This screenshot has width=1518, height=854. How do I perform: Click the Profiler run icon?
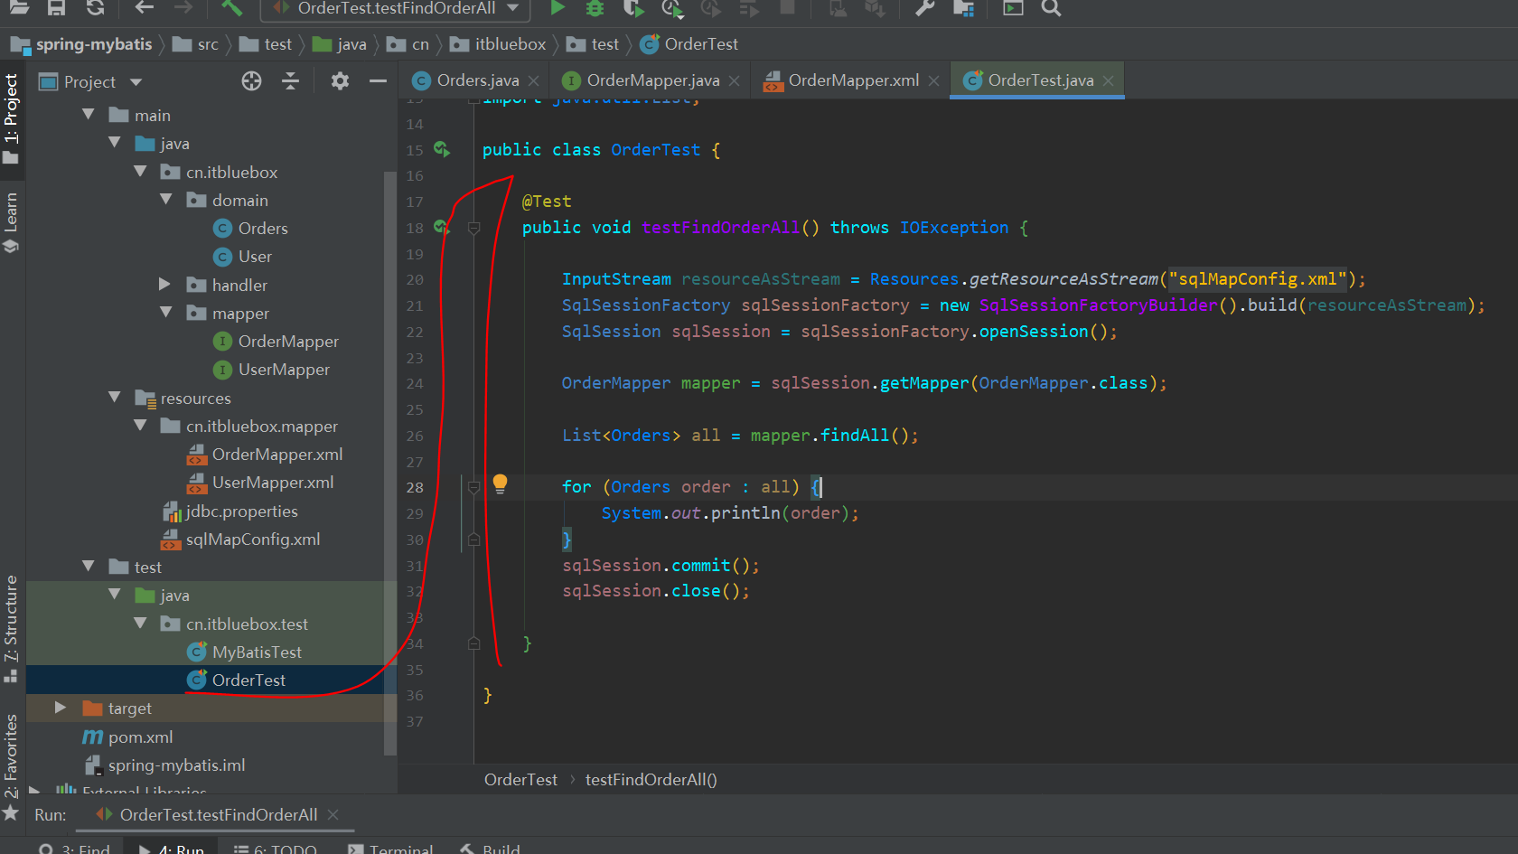671,8
